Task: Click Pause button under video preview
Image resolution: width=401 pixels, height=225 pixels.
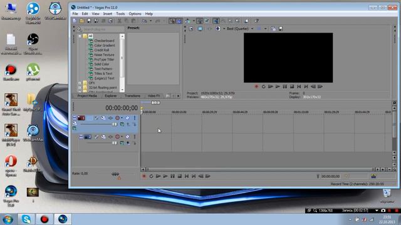Action: 284,86
